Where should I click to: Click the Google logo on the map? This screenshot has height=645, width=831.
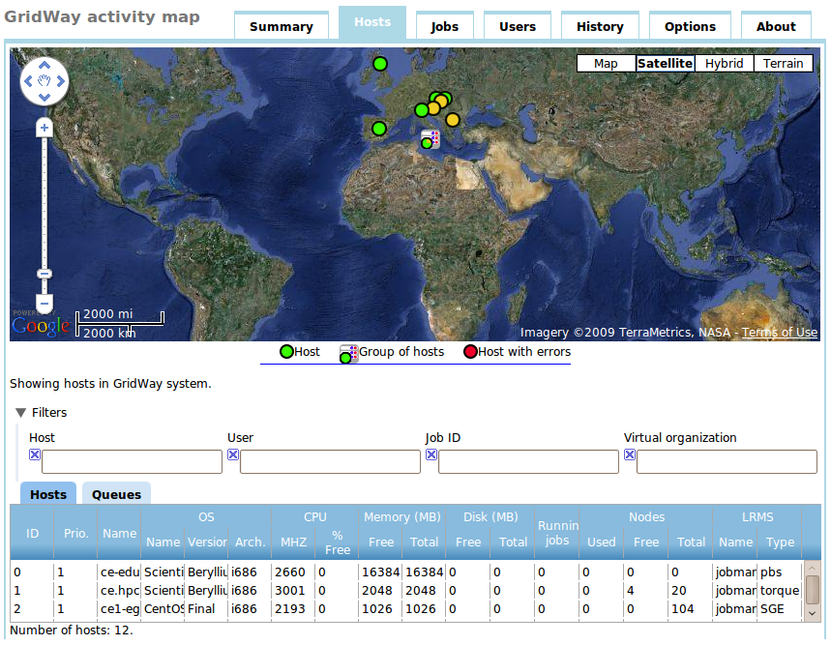41,326
